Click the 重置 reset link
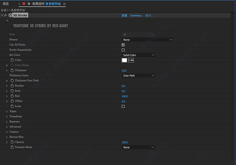 click(x=124, y=15)
